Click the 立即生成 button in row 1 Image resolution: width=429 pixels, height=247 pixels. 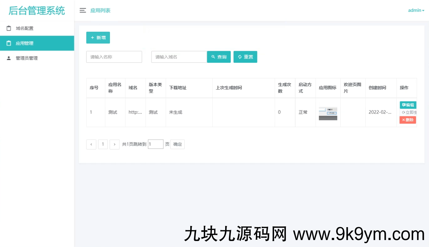[409, 113]
